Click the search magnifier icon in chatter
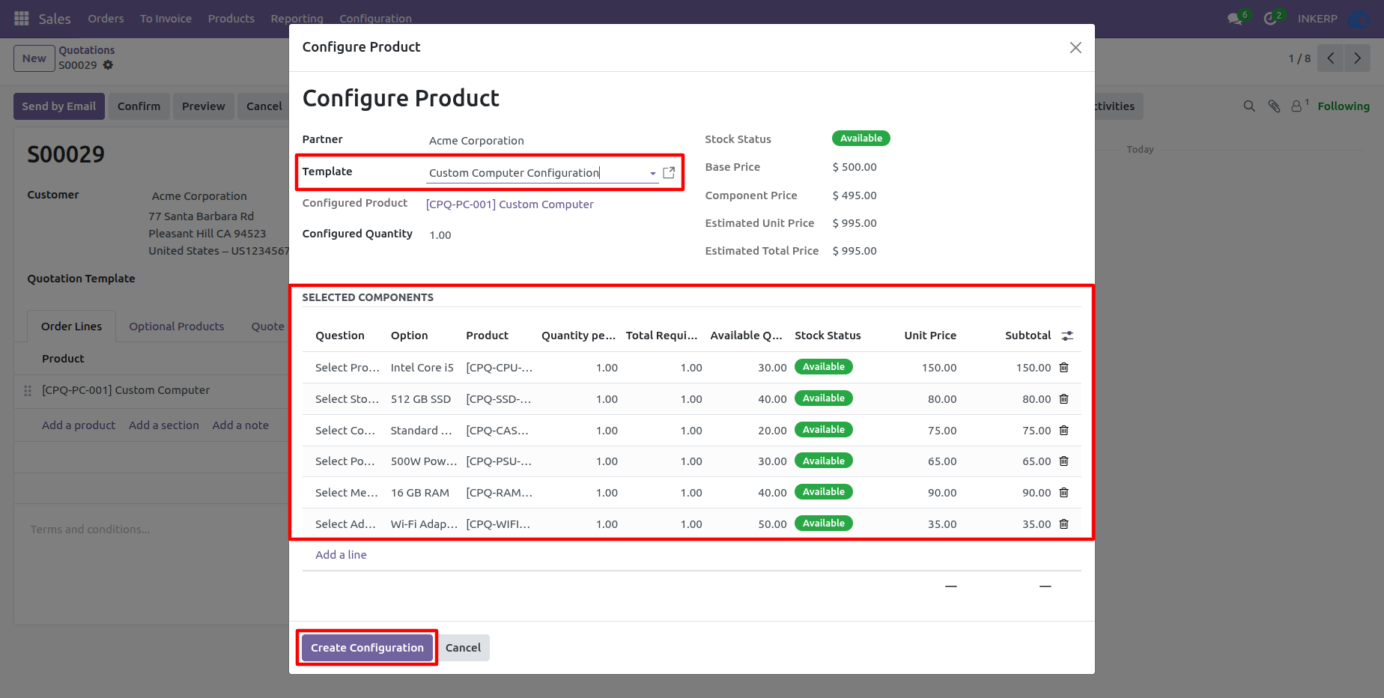 click(1249, 106)
